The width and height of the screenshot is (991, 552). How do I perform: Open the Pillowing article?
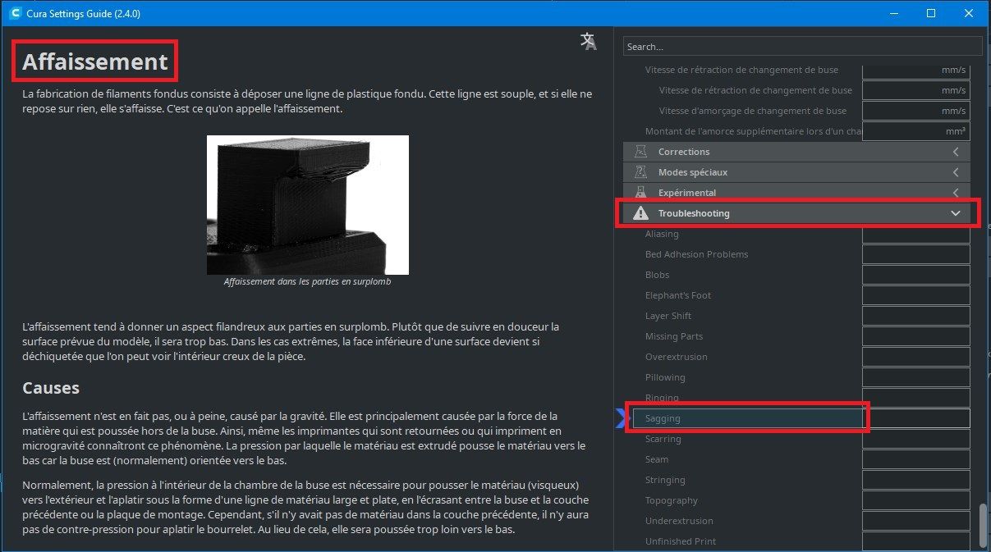(x=665, y=377)
